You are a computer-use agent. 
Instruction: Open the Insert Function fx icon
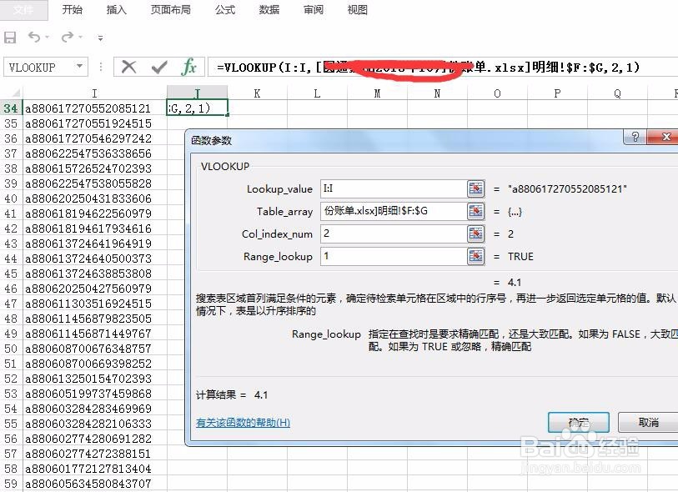189,66
